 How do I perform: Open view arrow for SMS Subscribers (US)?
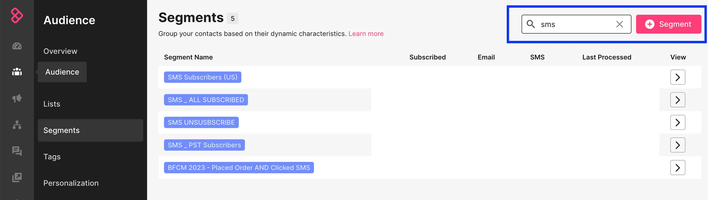(678, 77)
